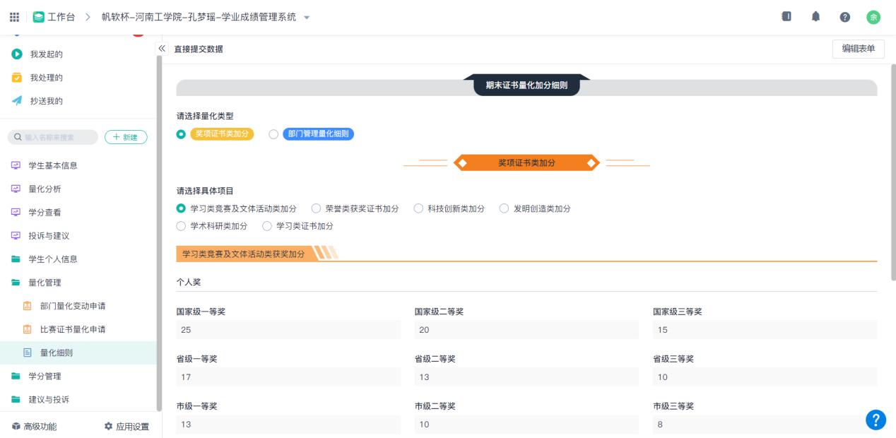Collapse the 量化管理 folder
Image resolution: width=896 pixels, height=438 pixels.
[45, 283]
